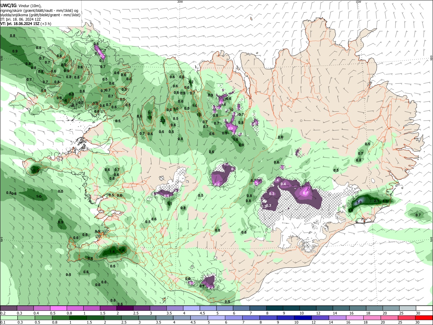This screenshot has height=325, width=433.
Task: Click the '30' label ending the snow scale
Action: tap(418, 313)
